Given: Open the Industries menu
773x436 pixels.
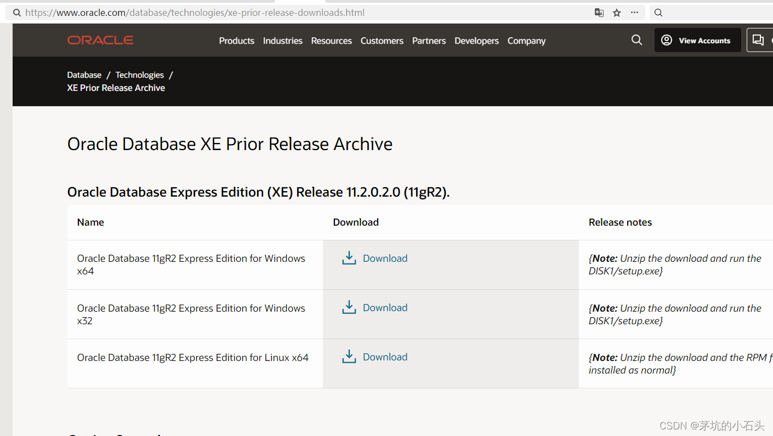Looking at the screenshot, I should coord(283,41).
